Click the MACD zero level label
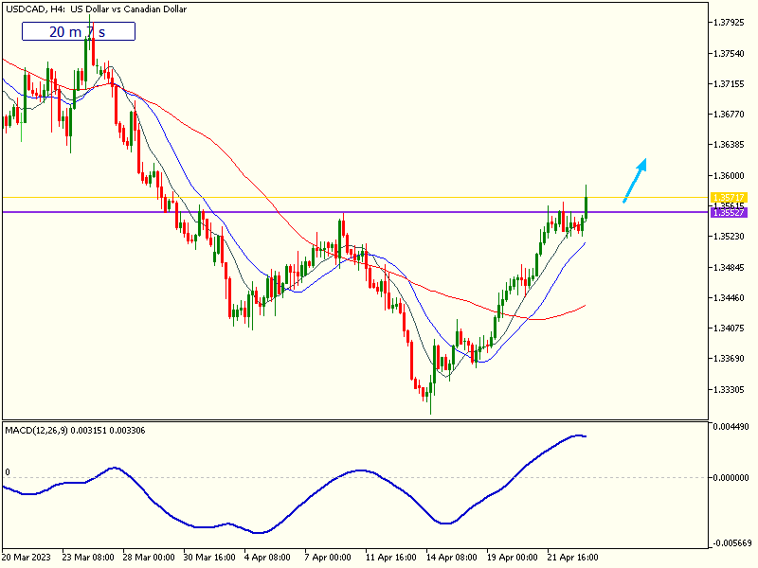Screen dimensions: 758x568 coord(8,471)
